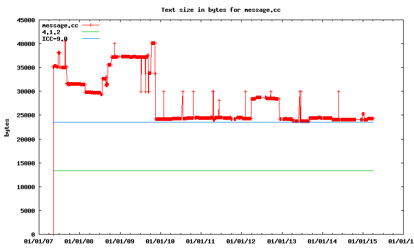This screenshot has height=248, width=414.
Task: Select the message.cc legend label
Action: (x=60, y=25)
